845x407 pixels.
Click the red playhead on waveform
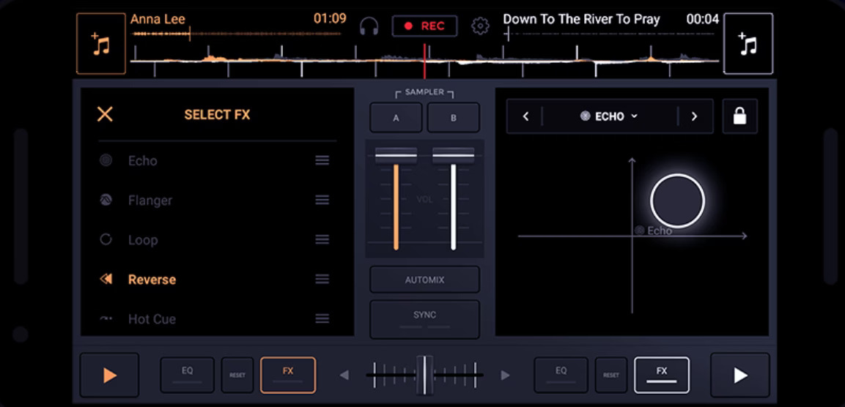(424, 61)
